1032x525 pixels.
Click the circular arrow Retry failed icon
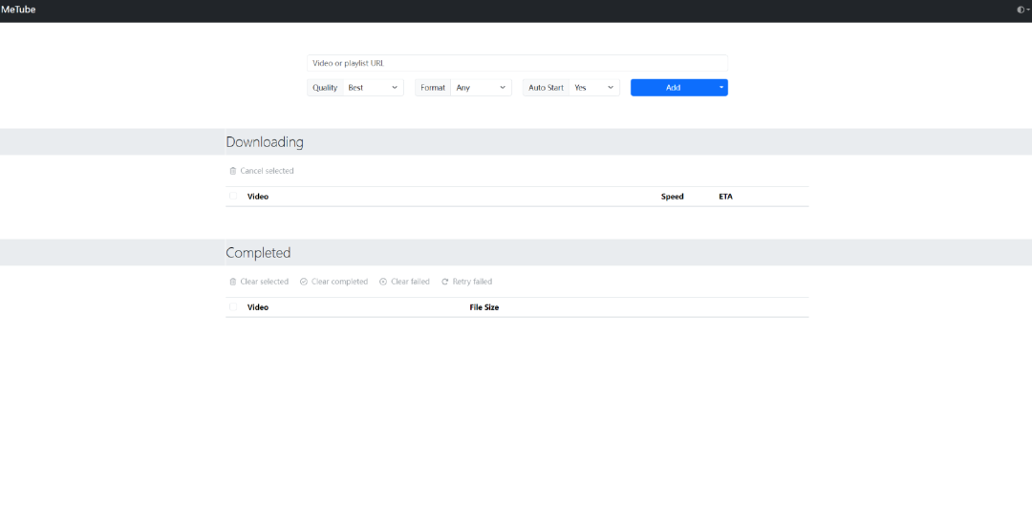tap(445, 282)
